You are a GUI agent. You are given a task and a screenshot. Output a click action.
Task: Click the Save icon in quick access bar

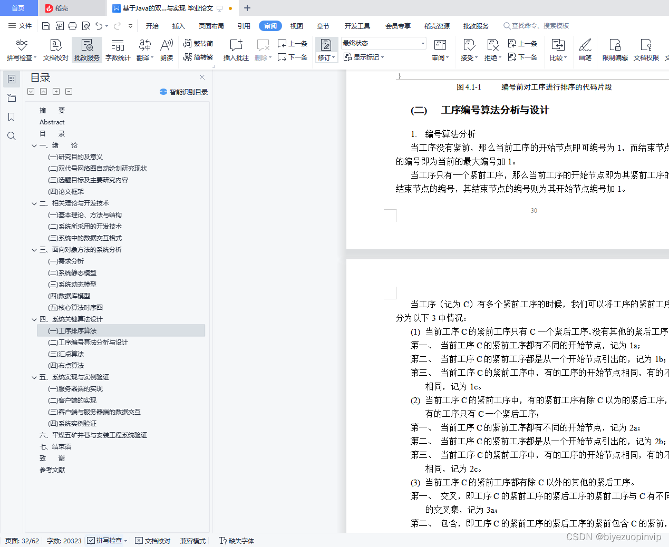46,26
